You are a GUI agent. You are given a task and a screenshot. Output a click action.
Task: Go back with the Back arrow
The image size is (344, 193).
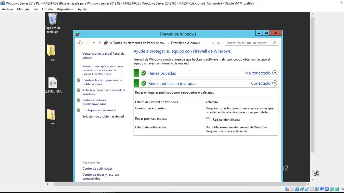tap(80, 43)
